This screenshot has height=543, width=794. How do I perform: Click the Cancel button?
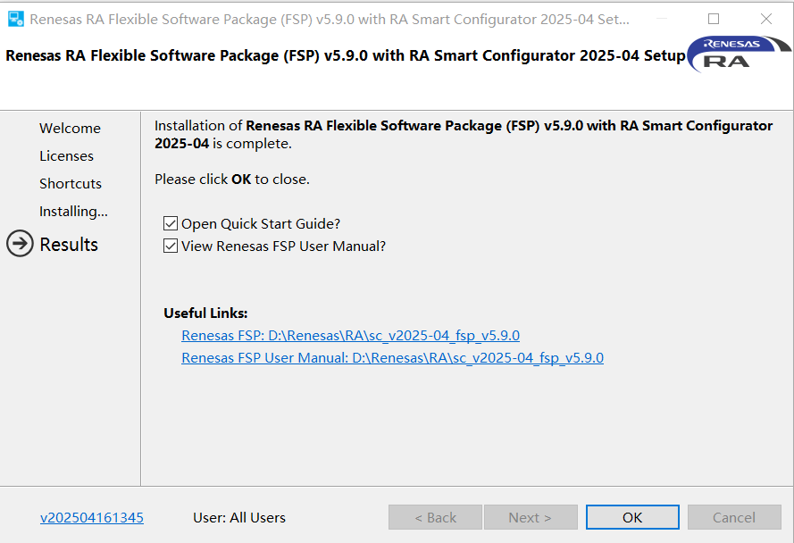[733, 518]
